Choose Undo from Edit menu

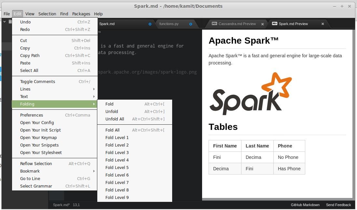point(55,22)
